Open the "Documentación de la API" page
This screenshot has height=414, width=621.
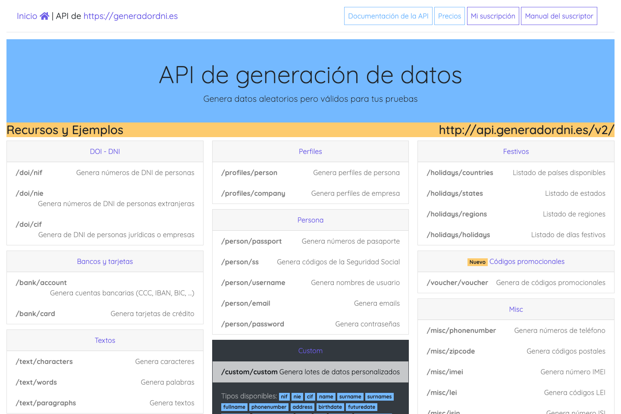tap(388, 16)
